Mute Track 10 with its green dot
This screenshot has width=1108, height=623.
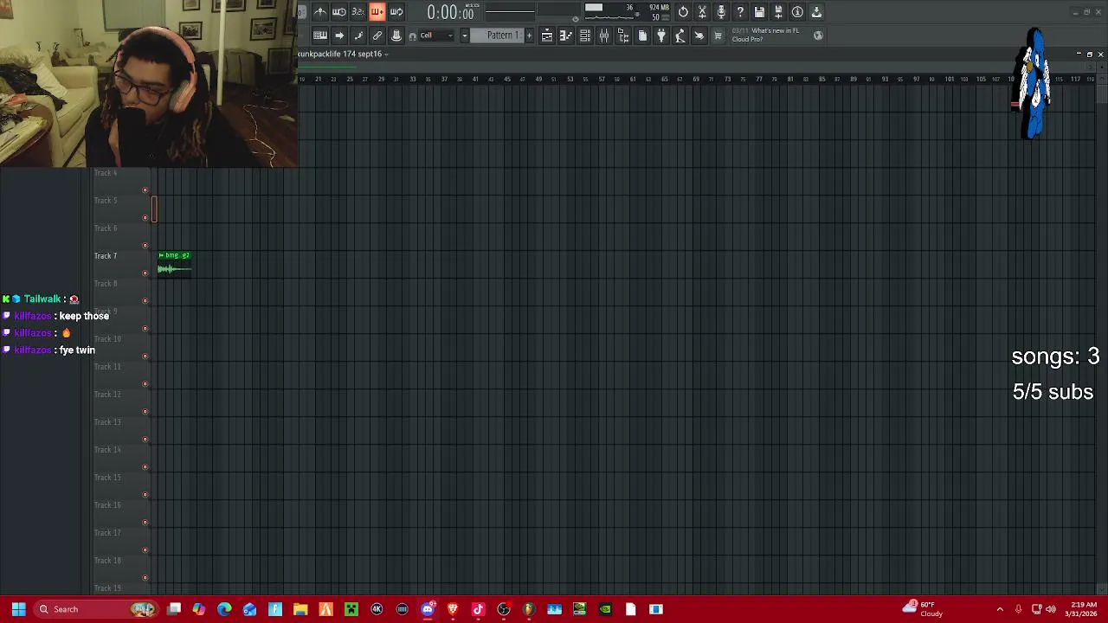[x=145, y=356]
